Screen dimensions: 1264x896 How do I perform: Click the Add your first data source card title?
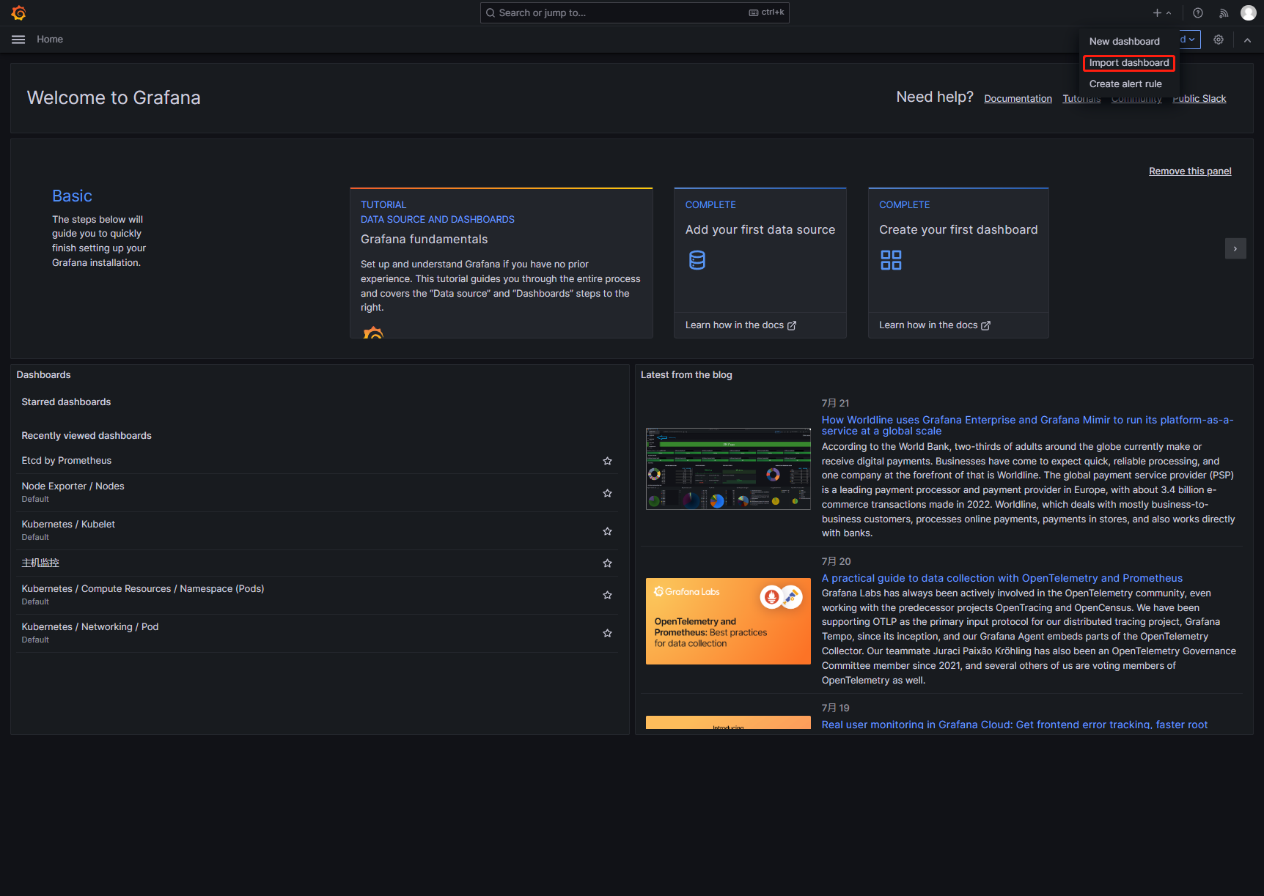point(760,230)
